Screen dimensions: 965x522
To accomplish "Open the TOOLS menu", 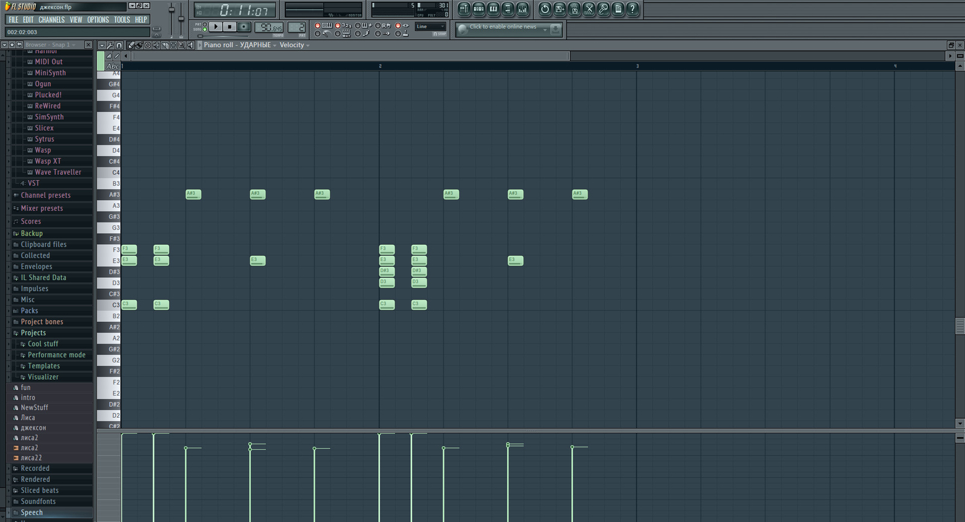I will coord(122,20).
